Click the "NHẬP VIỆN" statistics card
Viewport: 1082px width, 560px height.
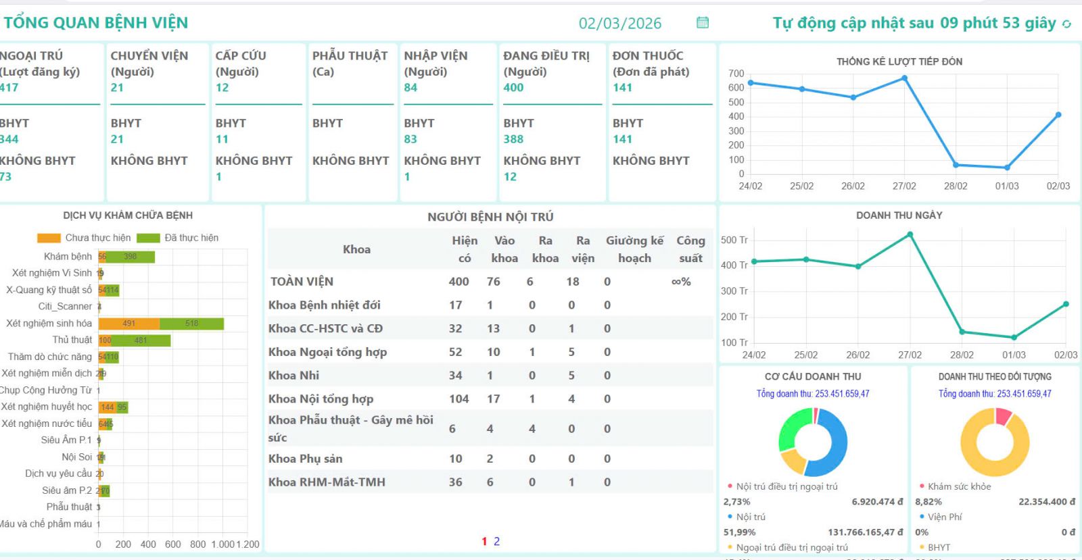coord(448,122)
